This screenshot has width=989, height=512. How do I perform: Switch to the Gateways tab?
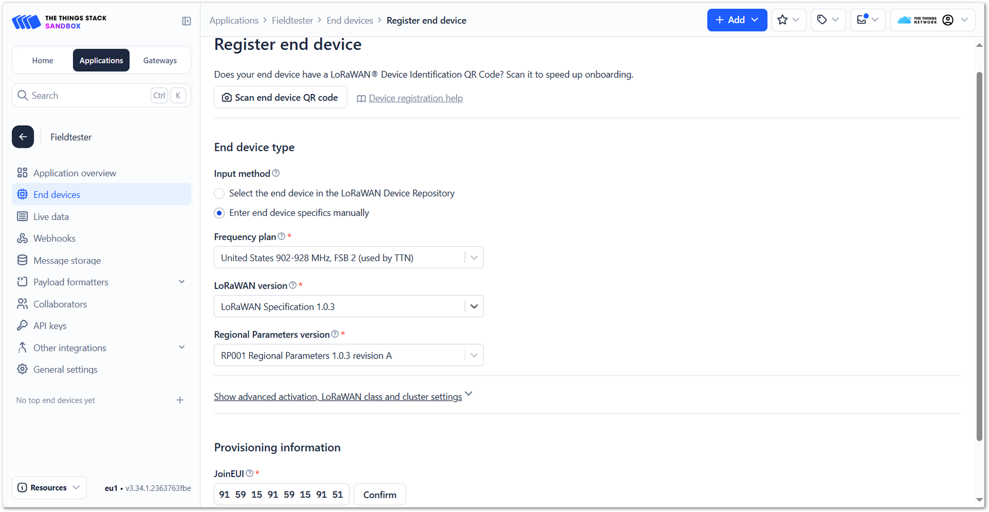coord(160,60)
